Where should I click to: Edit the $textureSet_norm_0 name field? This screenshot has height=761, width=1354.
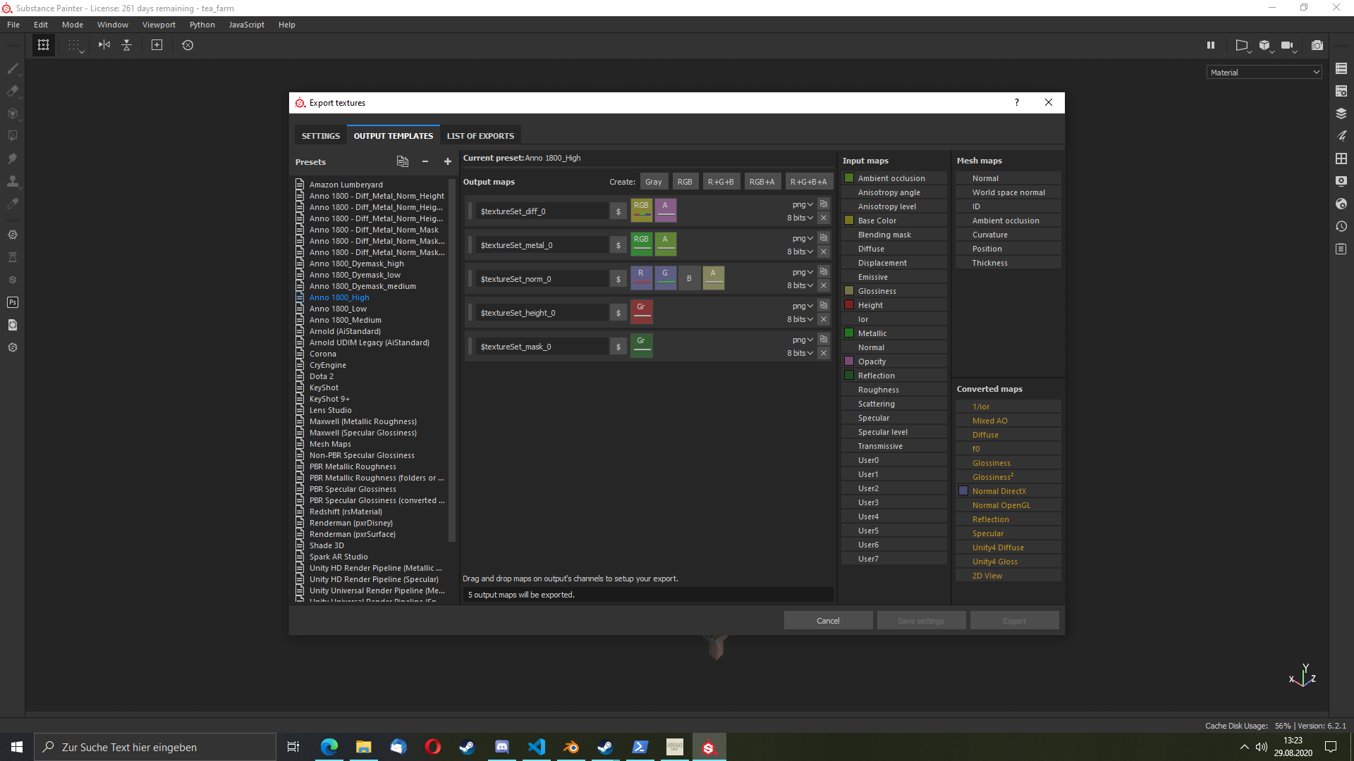click(542, 279)
